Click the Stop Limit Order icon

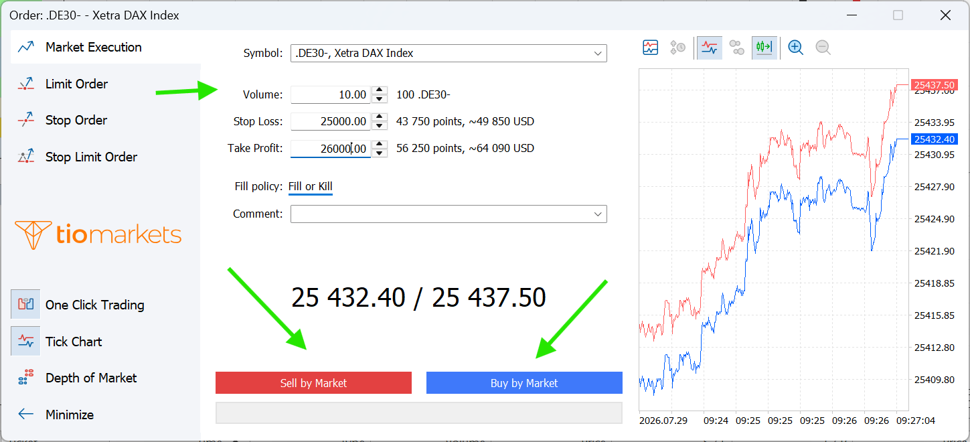(26, 157)
